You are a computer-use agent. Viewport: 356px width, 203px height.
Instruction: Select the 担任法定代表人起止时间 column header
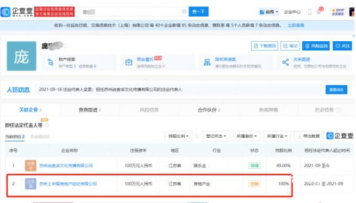click(x=327, y=150)
